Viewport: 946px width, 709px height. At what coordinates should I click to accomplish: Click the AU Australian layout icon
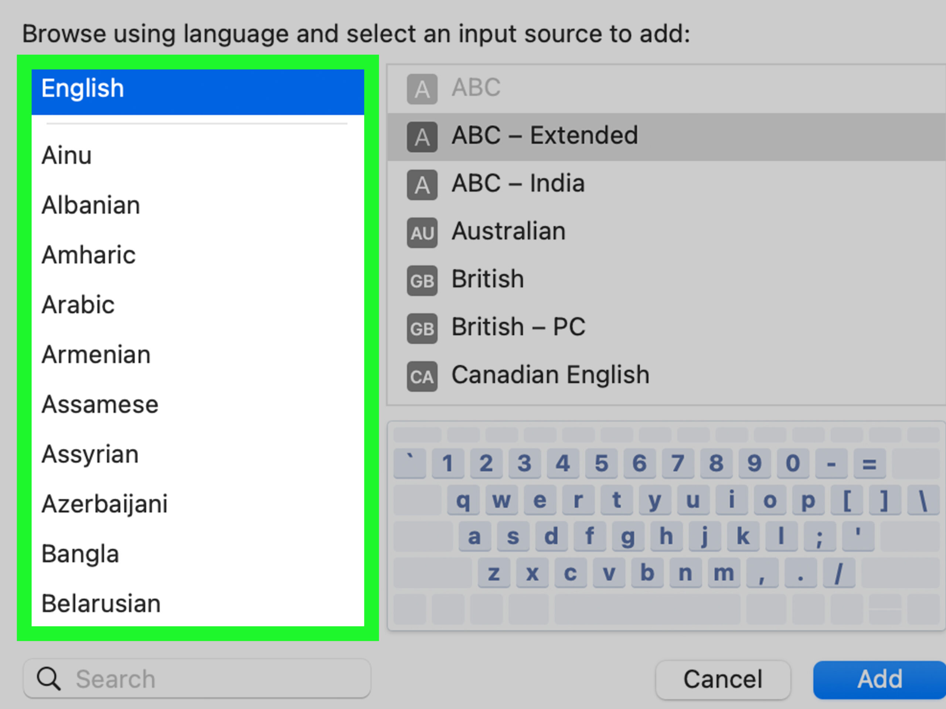[422, 233]
